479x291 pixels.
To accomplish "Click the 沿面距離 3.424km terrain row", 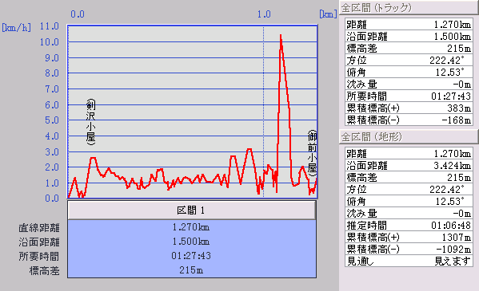I will (x=409, y=166).
